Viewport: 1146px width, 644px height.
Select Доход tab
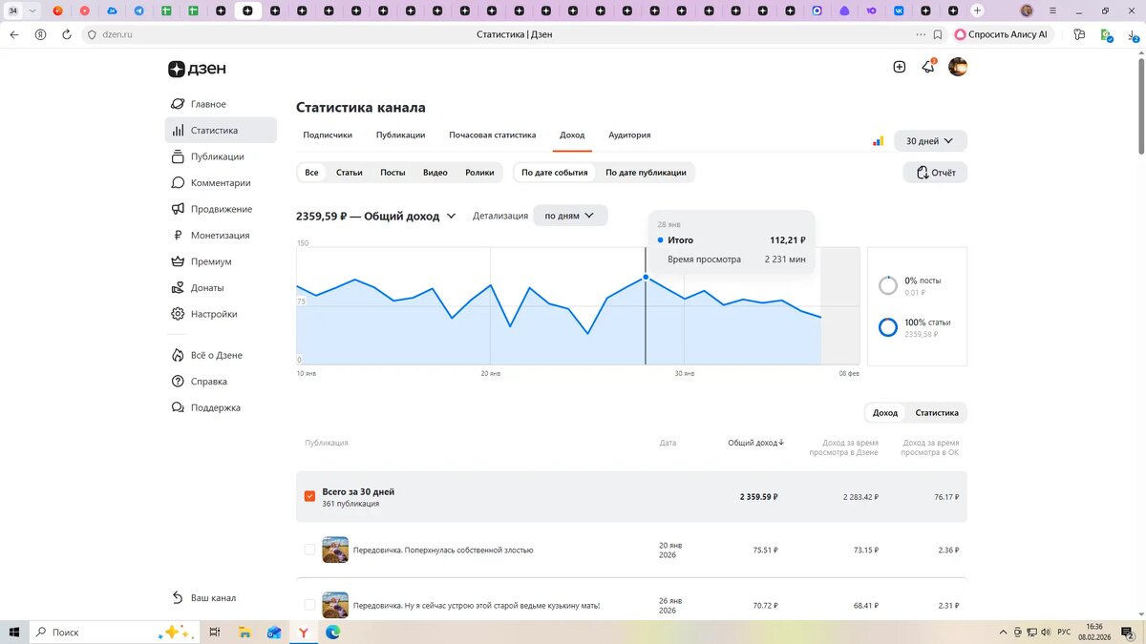(572, 135)
